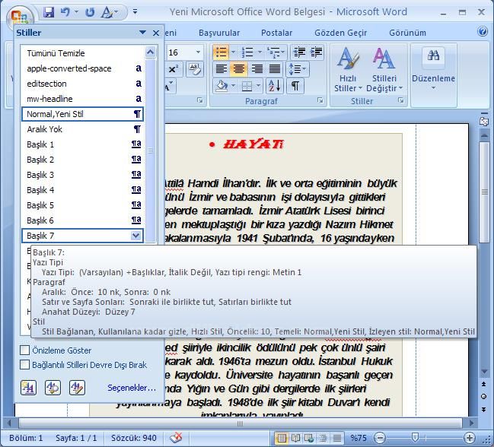The image size is (494, 447).
Task: Open line spacing options
Action: click(298, 68)
